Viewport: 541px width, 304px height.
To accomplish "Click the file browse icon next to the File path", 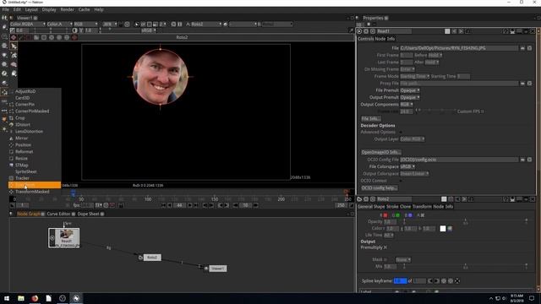I will click(x=522, y=48).
